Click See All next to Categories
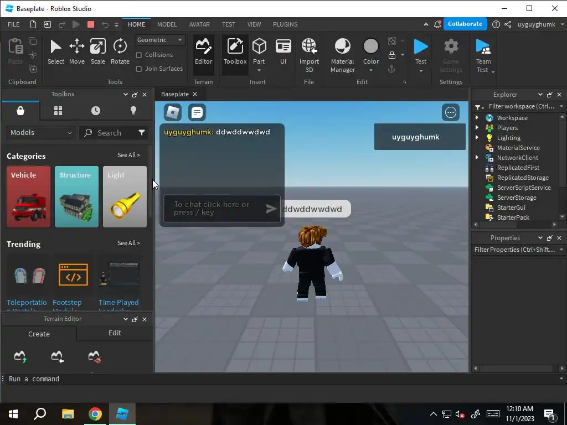The width and height of the screenshot is (567, 425). [128, 155]
